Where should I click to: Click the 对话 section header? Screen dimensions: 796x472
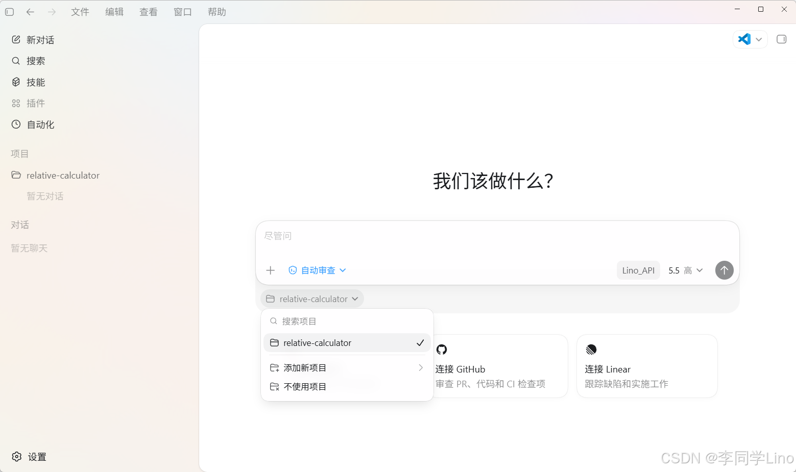(20, 225)
